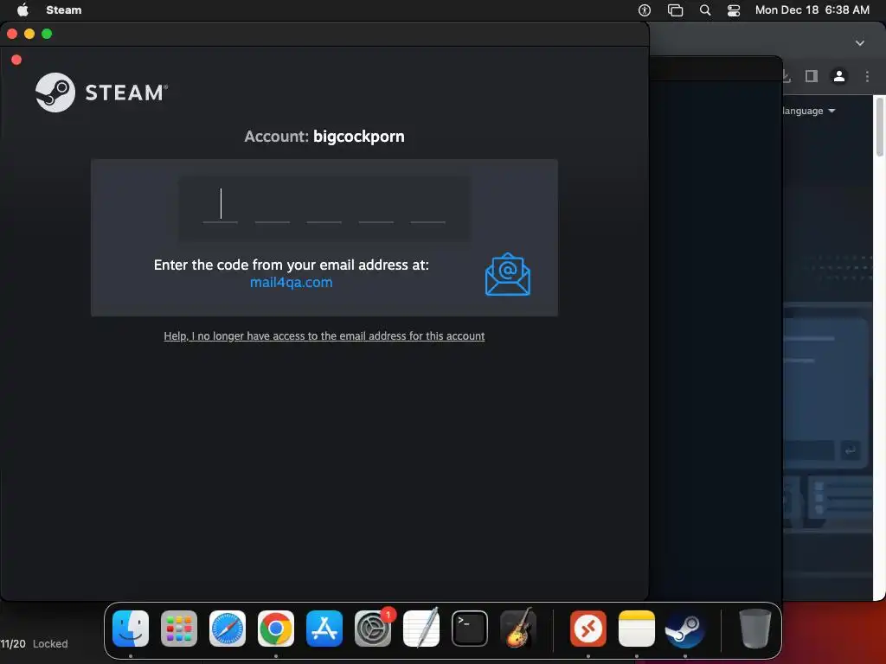Open Finder from the Dock

click(x=131, y=629)
